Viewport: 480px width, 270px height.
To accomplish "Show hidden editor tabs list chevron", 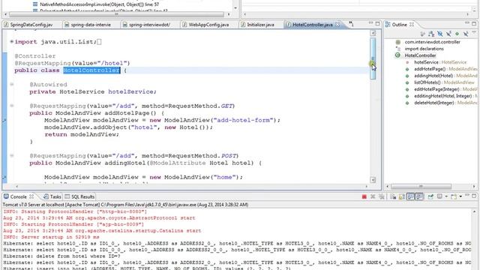I will [x=352, y=24].
